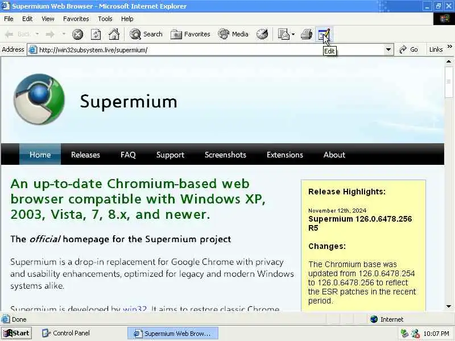Viewport: 455px width, 341px height.
Task: Refresh the page with the Refresh icon
Action: [96, 34]
